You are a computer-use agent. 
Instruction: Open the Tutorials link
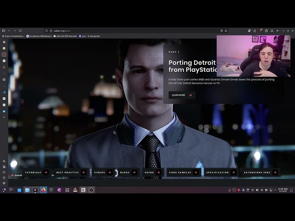pos(36,172)
